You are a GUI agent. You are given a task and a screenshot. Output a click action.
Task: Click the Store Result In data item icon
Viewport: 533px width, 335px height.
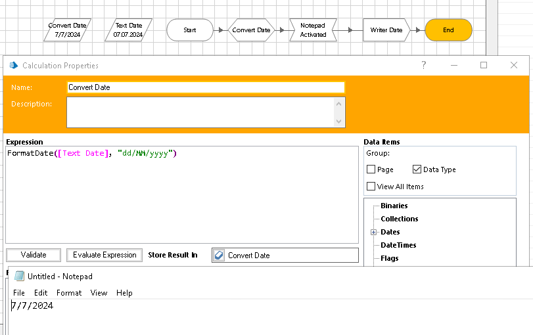[x=220, y=256]
